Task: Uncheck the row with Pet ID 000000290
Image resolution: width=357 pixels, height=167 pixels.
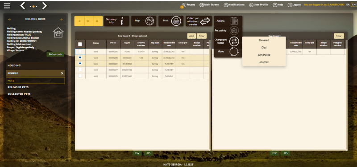Action: click(80, 58)
